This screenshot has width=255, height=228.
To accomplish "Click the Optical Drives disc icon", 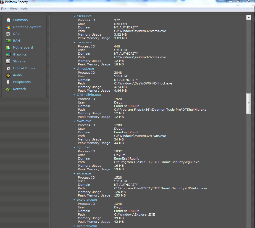I will click(x=8, y=68).
